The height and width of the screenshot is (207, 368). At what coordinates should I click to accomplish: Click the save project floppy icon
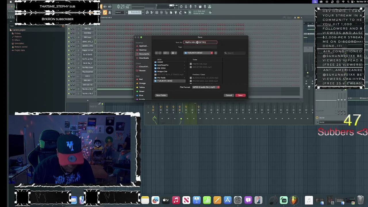coord(200,7)
